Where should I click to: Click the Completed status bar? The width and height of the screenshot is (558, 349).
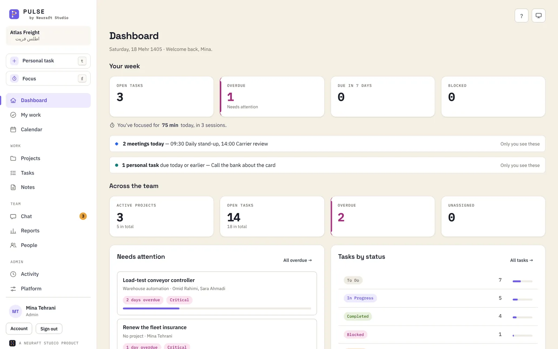tap(522, 318)
